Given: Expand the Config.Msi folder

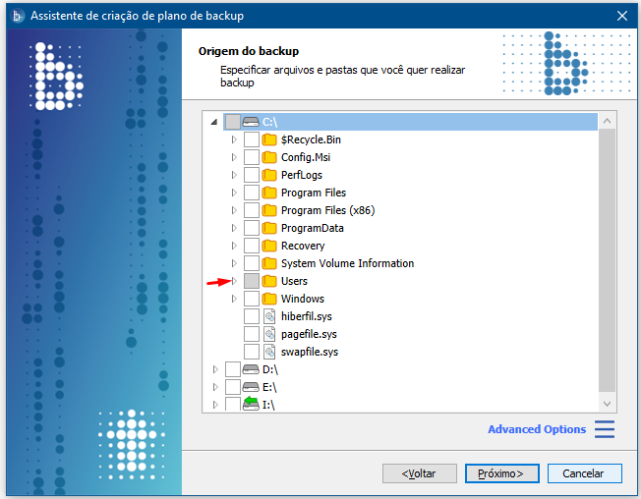Looking at the screenshot, I should [x=234, y=157].
